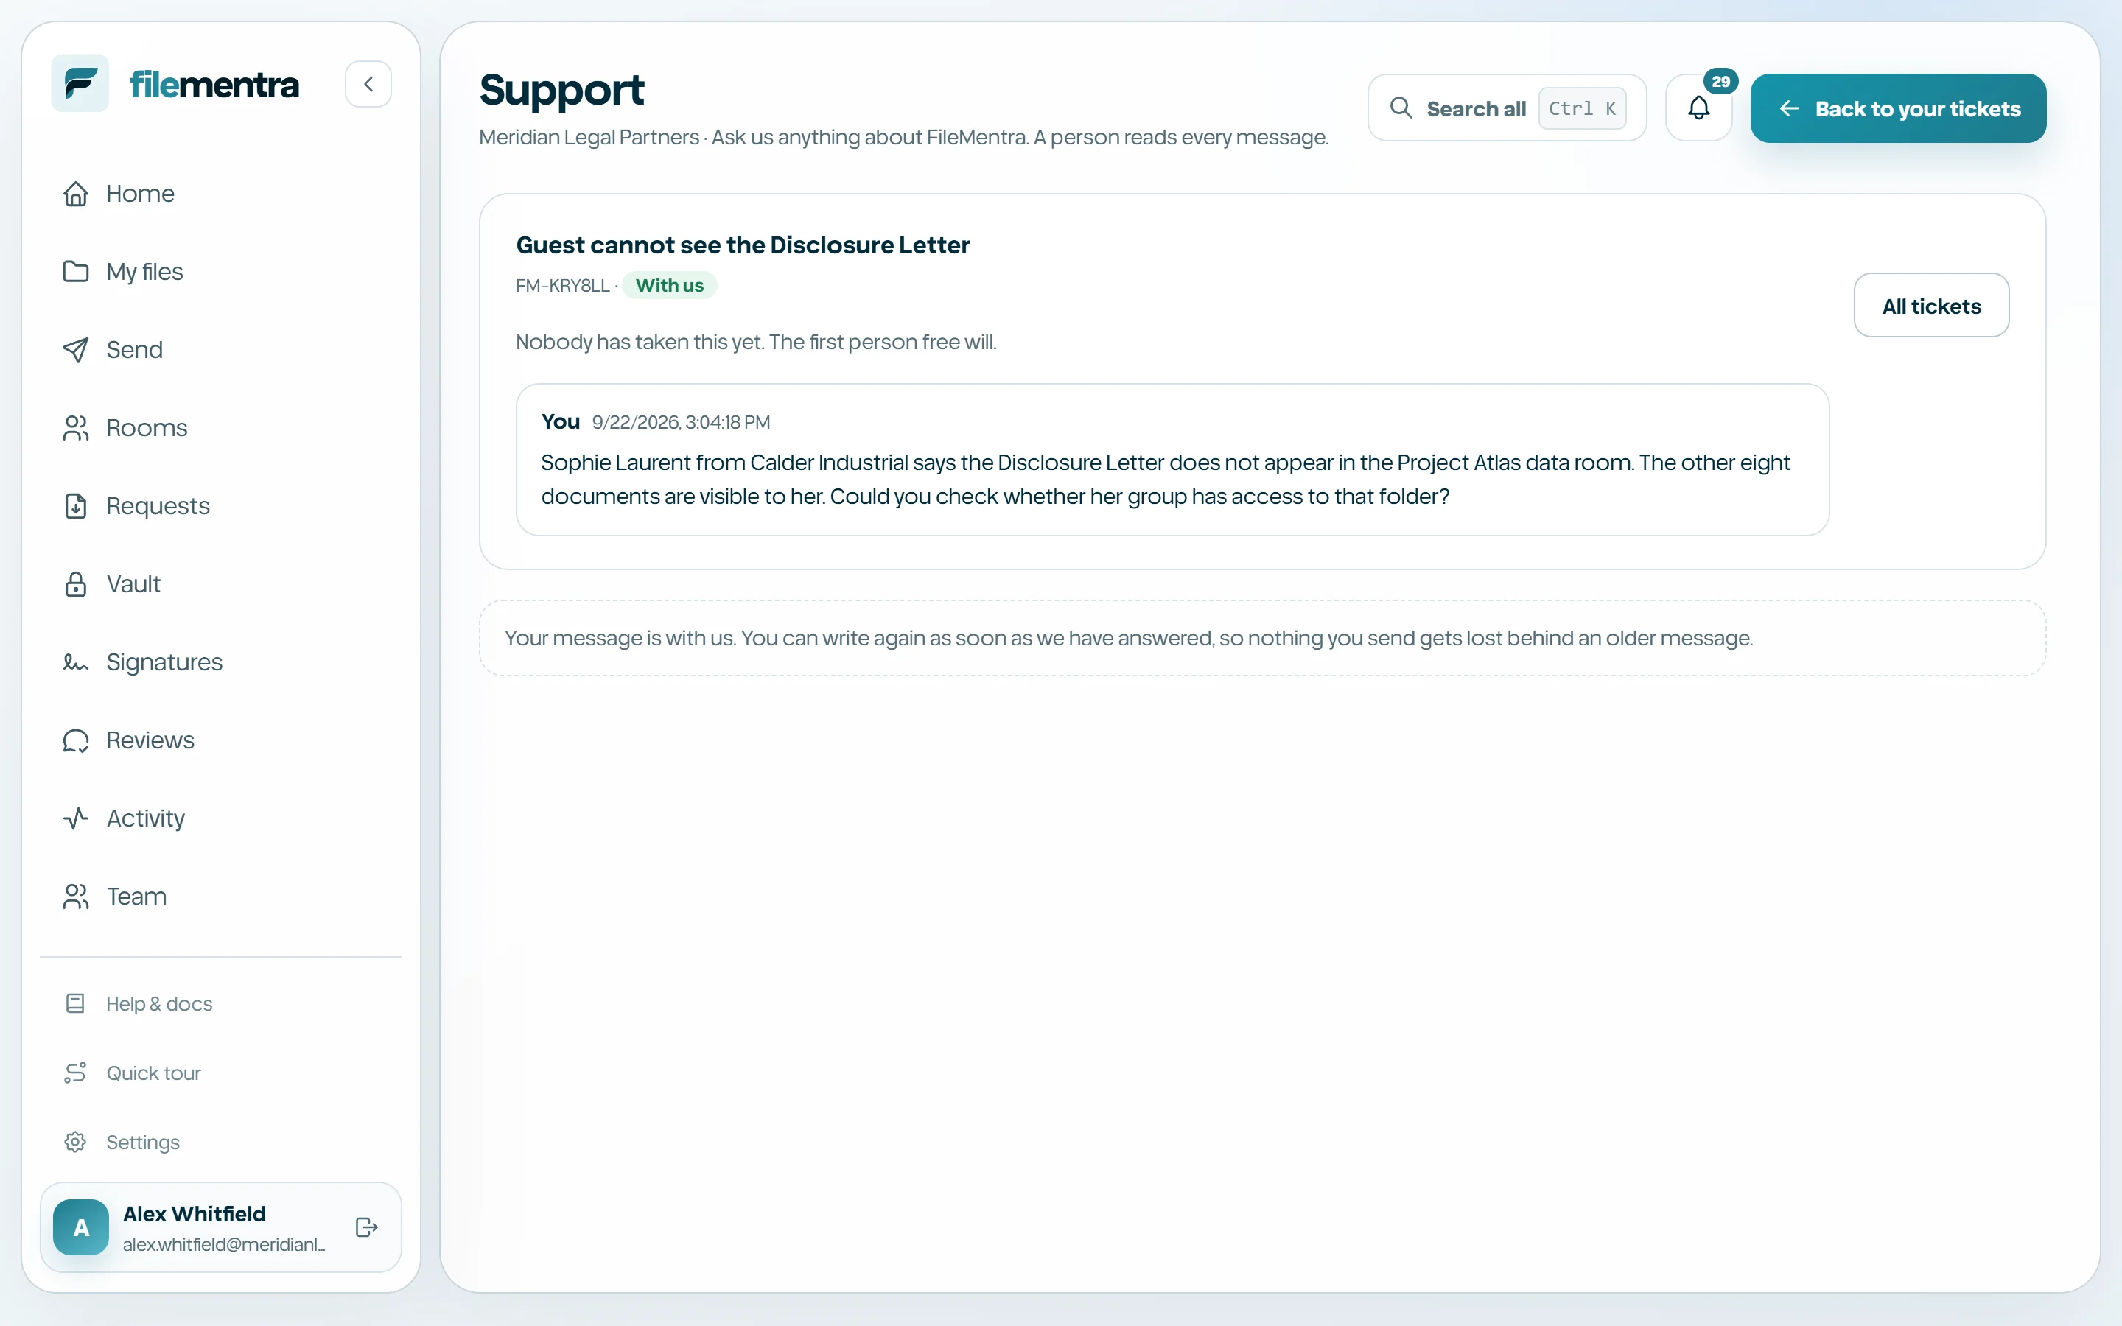Click Quick tour label
Screen dimensions: 2122x1326
point(153,1073)
